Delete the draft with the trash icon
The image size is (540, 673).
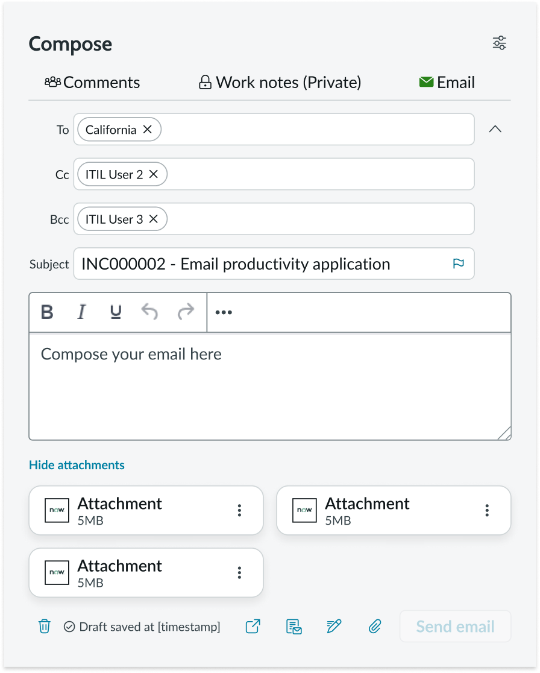click(x=45, y=626)
